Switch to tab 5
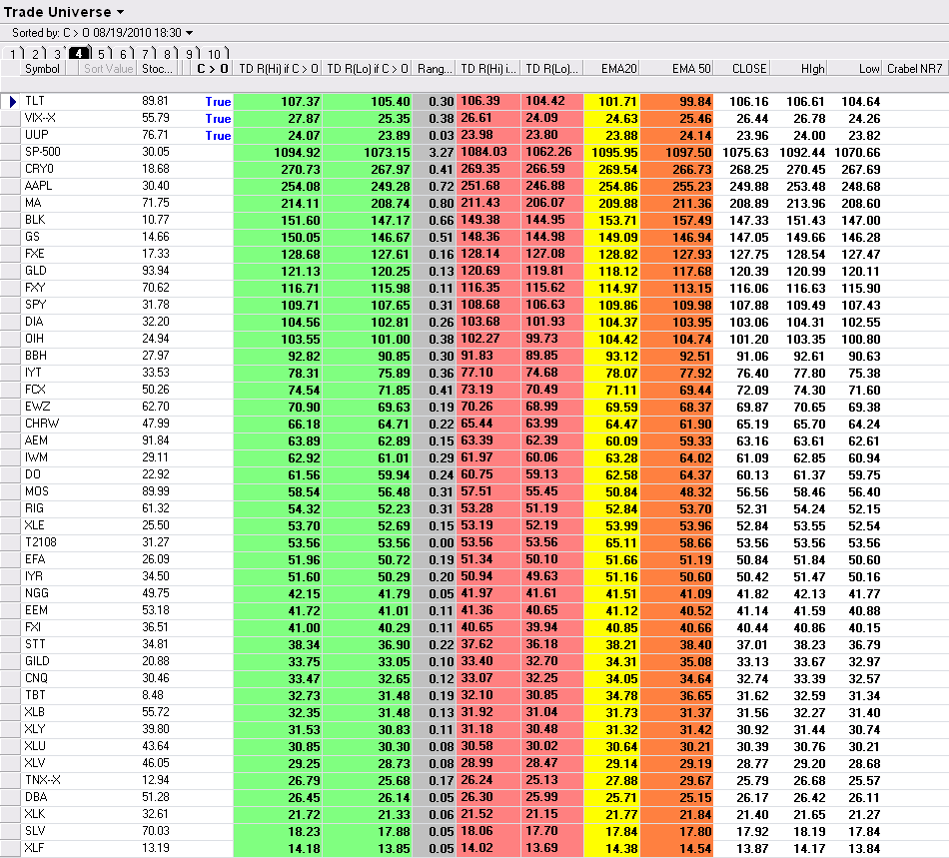The image size is (949, 858). (104, 54)
